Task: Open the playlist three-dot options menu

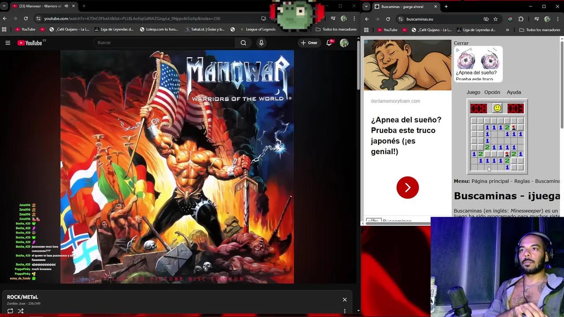Action: tap(344, 311)
